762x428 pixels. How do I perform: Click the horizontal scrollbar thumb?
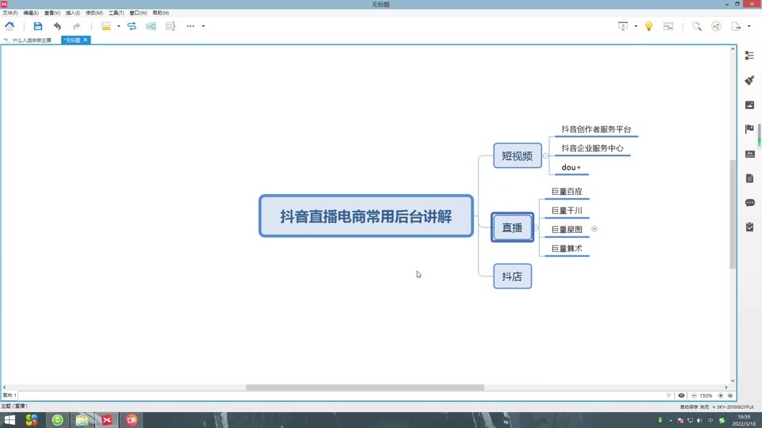click(x=365, y=388)
